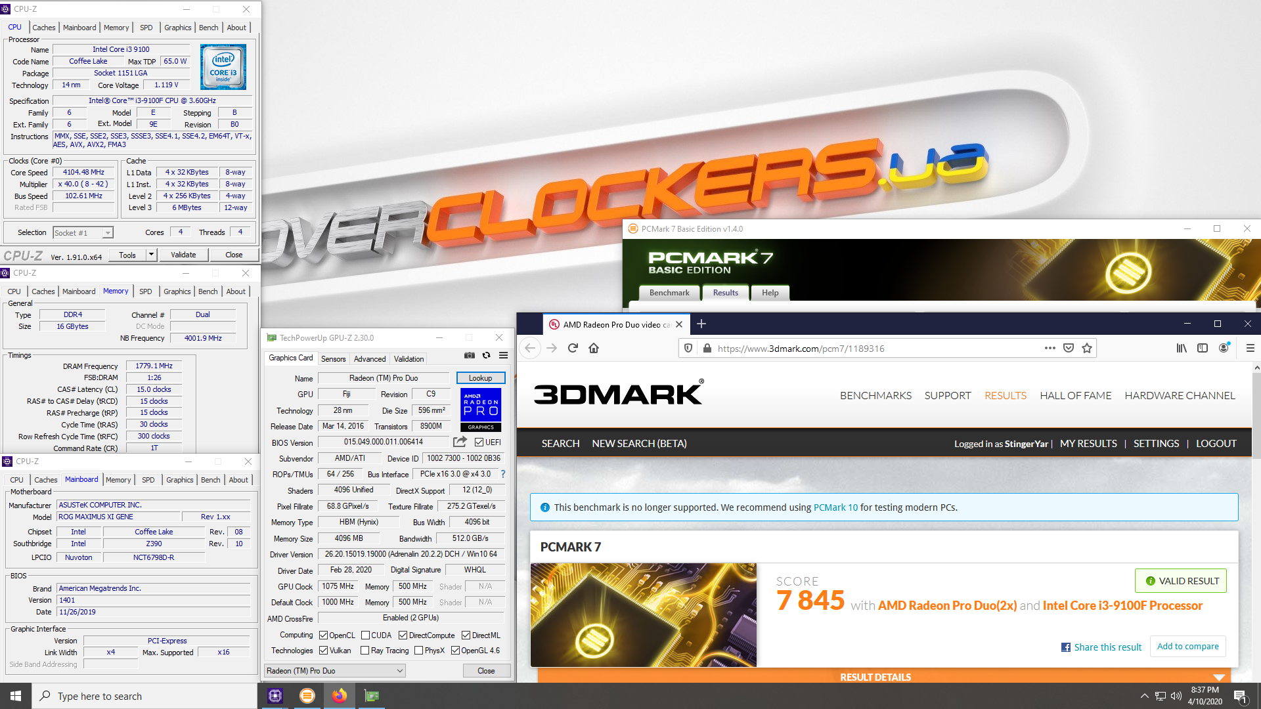1261x709 pixels.
Task: Click the Save to Pocket icon
Action: pyautogui.click(x=1069, y=348)
